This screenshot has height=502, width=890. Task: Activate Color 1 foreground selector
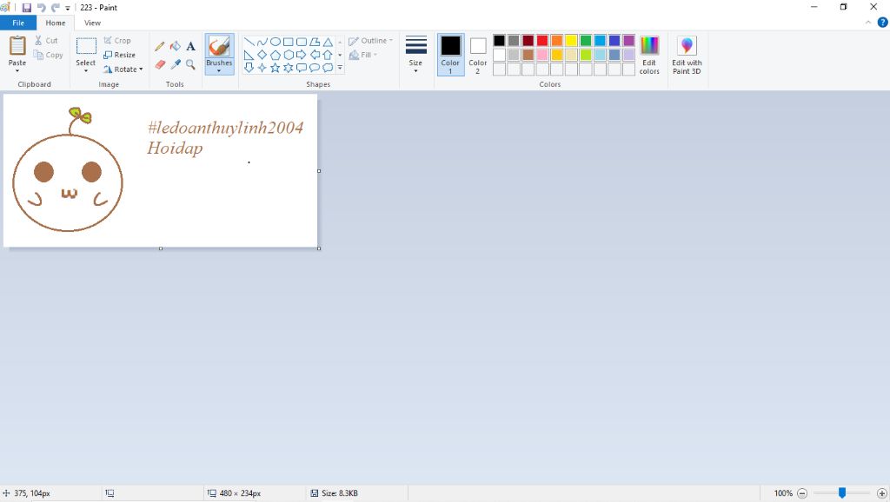(x=451, y=55)
